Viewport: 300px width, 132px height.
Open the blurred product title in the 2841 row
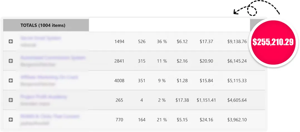point(53,58)
